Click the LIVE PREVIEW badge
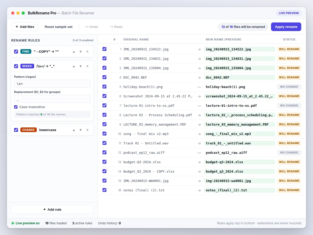Image resolution: width=313 pixels, height=235 pixels. point(289,13)
